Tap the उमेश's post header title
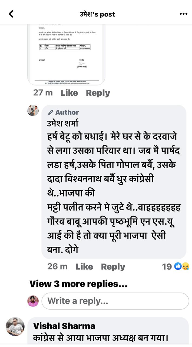The image size is (192, 347). [x=97, y=14]
